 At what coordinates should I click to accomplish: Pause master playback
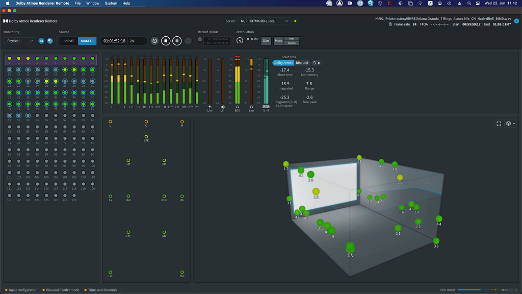click(x=177, y=41)
